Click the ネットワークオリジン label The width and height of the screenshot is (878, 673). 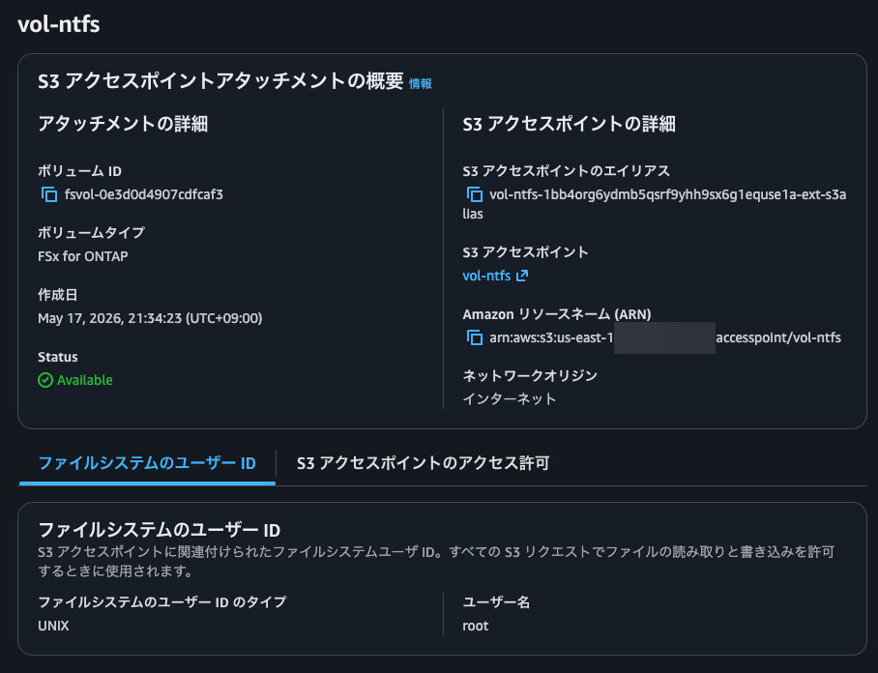tap(530, 376)
